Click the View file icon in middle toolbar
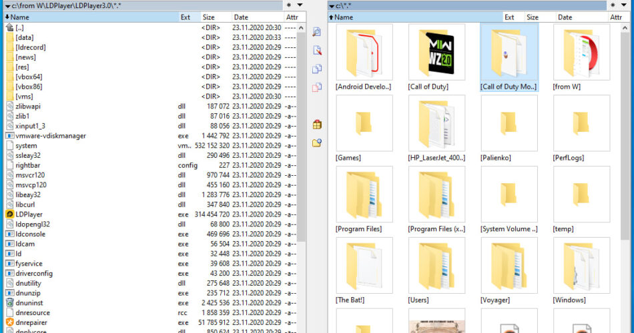This screenshot has height=333, width=634. point(317,32)
